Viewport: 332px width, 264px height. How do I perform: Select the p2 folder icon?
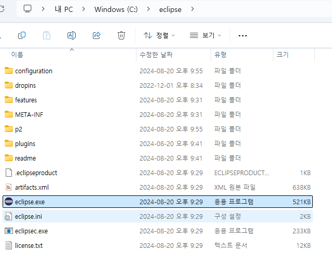click(x=9, y=129)
